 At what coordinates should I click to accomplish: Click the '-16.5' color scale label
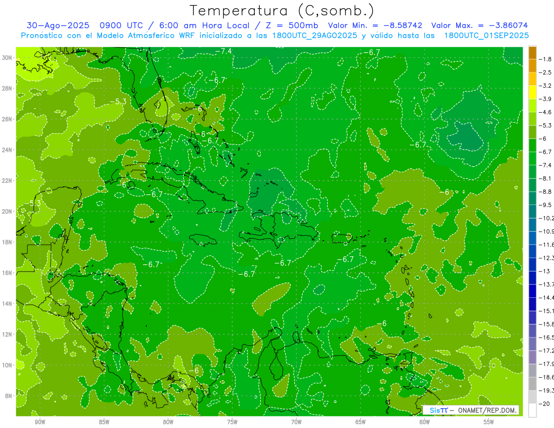(x=547, y=338)
